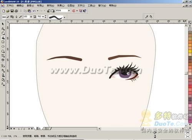The width and height of the screenshot is (192, 140).
Task: Select the Fill tool
Action: tap(3, 80)
